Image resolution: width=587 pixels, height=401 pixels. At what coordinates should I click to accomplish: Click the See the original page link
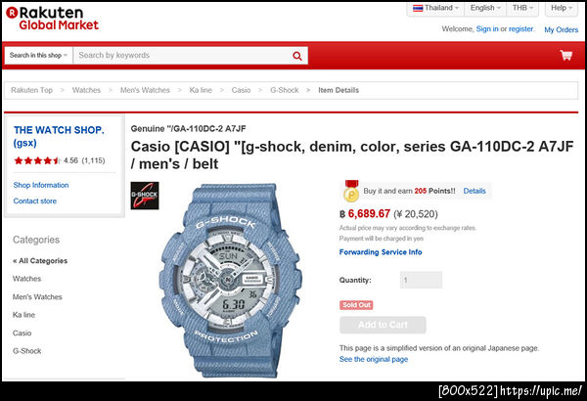374,359
